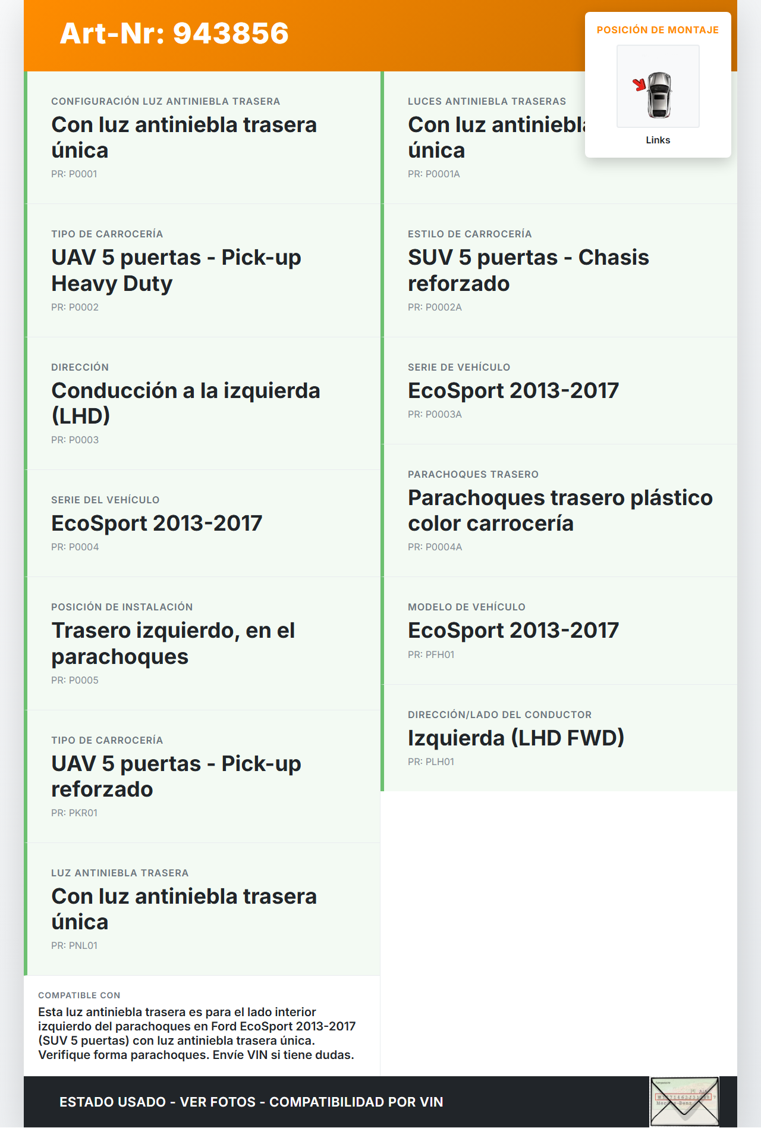Open the VIN envelope icon in the footer
The width and height of the screenshot is (761, 1128).
[684, 1101]
